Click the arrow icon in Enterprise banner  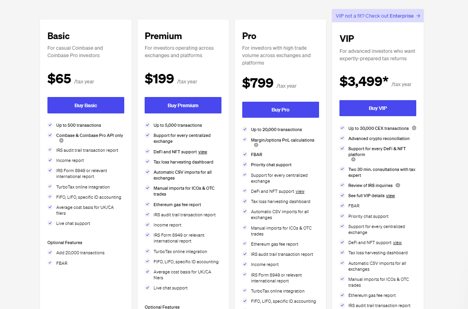tap(418, 16)
